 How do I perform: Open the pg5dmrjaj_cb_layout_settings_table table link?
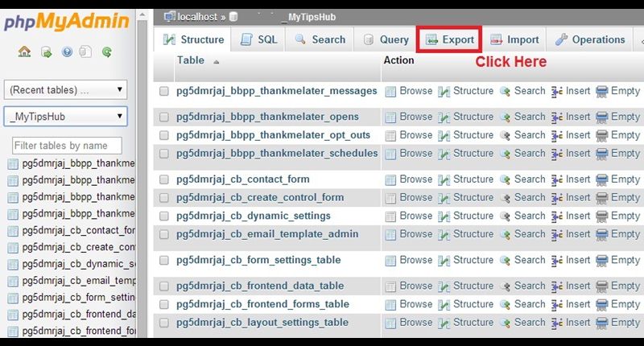pyautogui.click(x=262, y=323)
